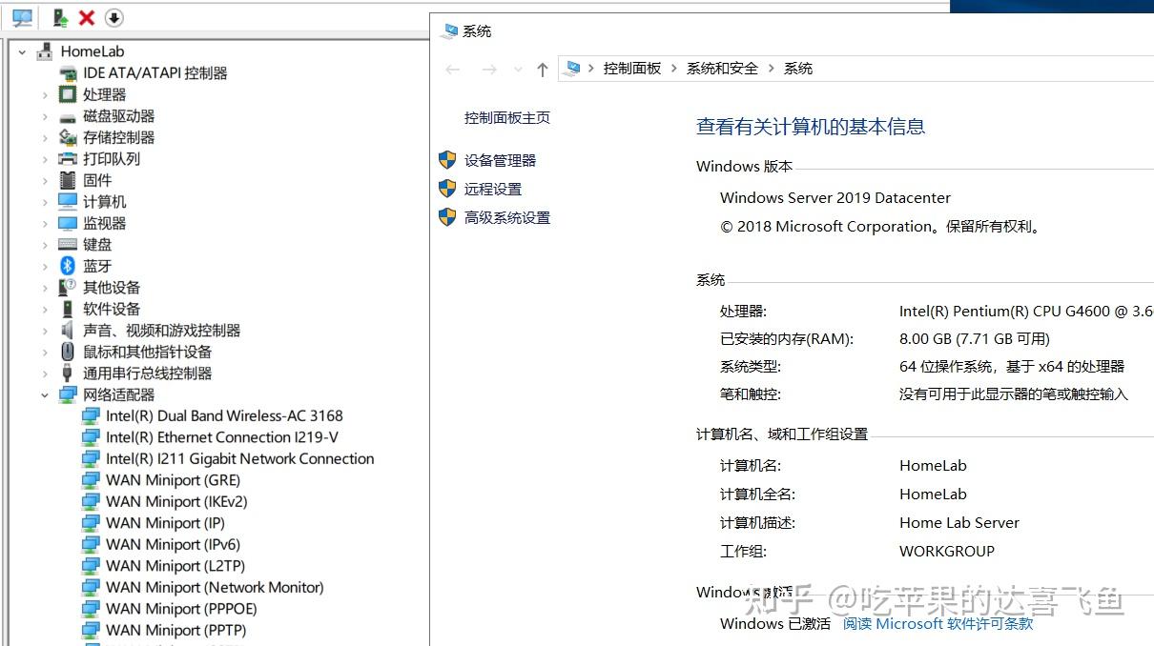The width and height of the screenshot is (1154, 646).
Task: Click the keyboard icon beside 键盘
Action: [67, 244]
